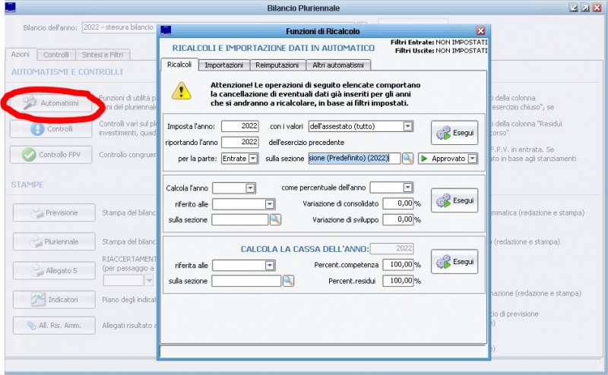608x375 pixels.
Task: Open the 'riferita alle' dropdown in the cassa section
Action: point(243,266)
